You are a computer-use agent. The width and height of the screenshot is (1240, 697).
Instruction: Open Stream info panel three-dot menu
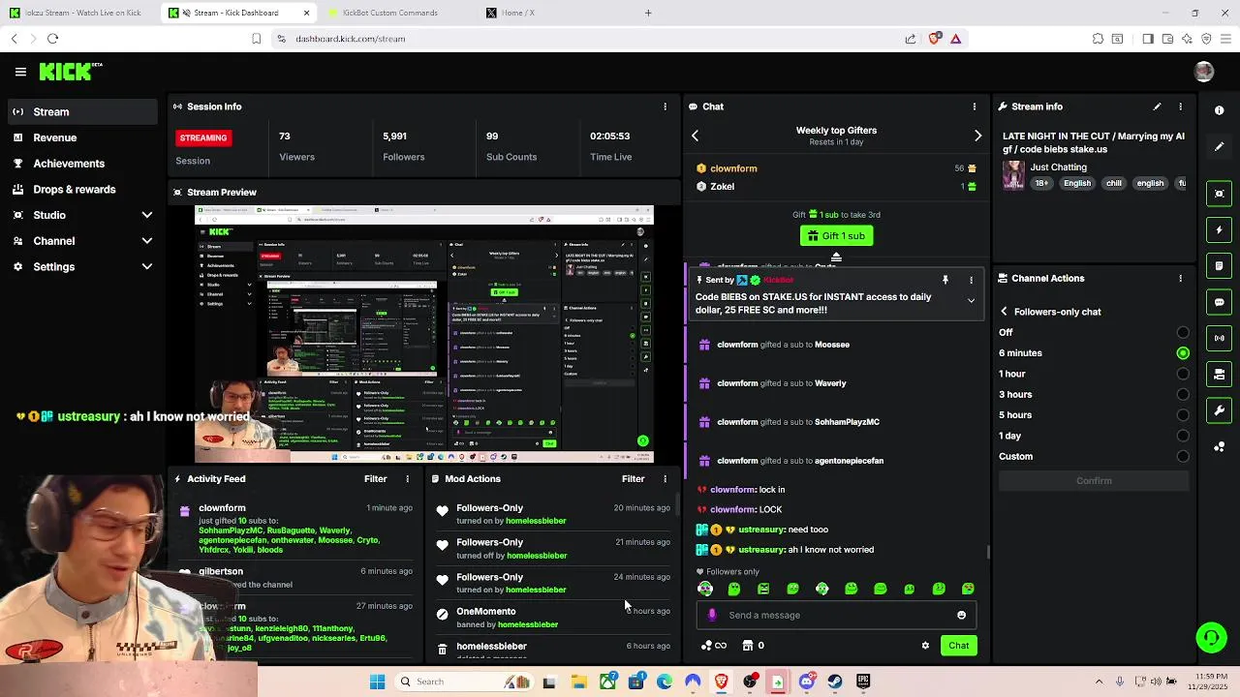coord(1180,106)
